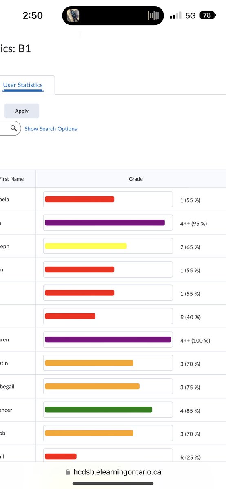Select the 4++ (95 %) grade text

click(193, 224)
